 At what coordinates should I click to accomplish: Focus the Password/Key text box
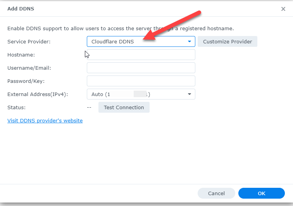pyautogui.click(x=141, y=81)
